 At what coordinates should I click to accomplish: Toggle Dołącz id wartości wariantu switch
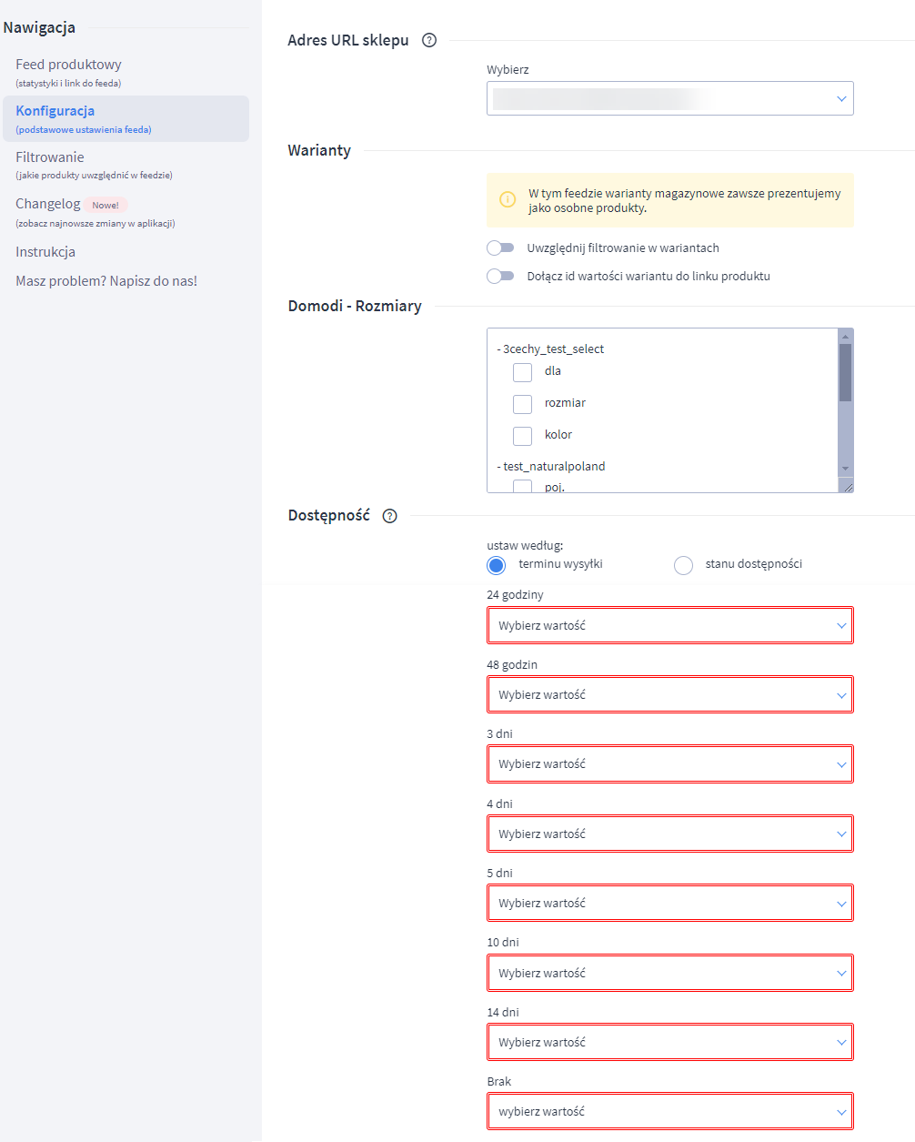pos(500,277)
